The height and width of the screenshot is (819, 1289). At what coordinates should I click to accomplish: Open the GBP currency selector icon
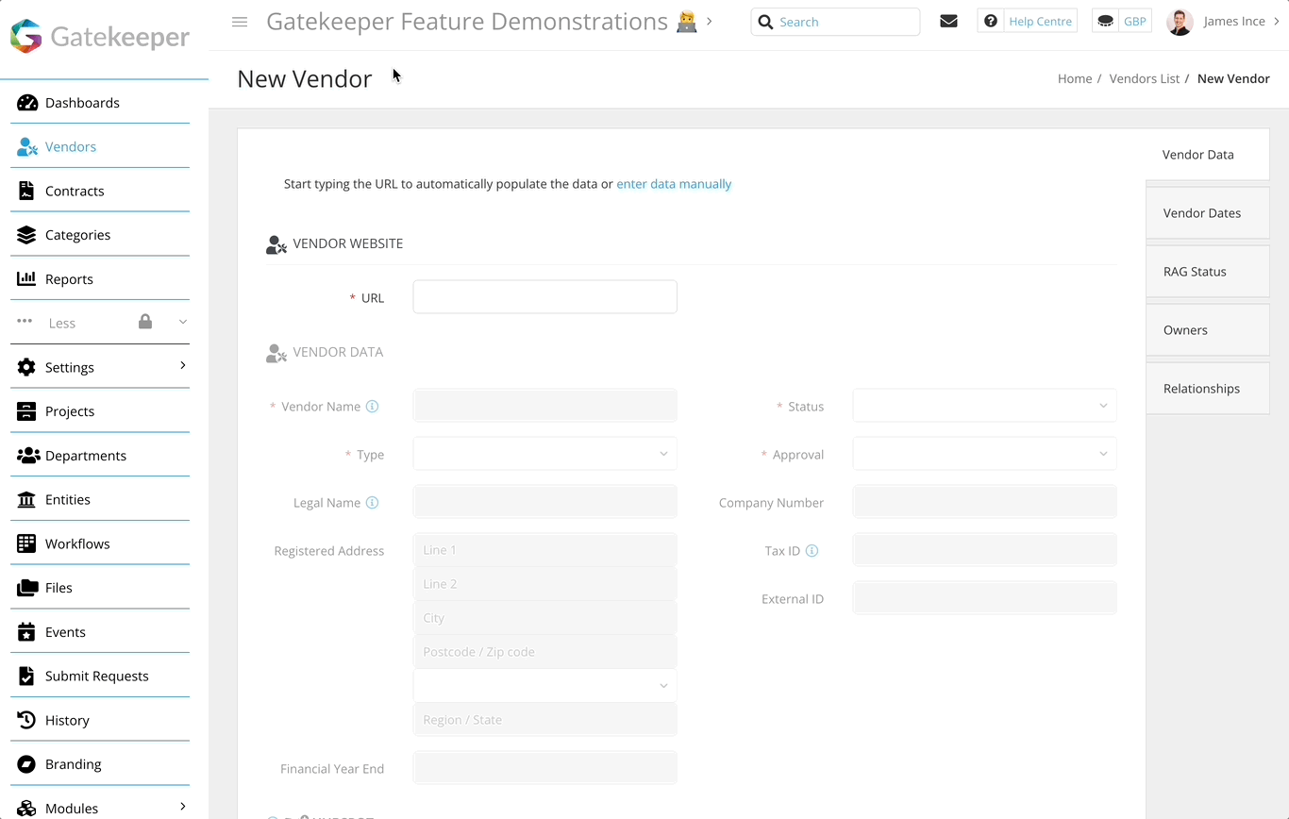(x=1104, y=20)
